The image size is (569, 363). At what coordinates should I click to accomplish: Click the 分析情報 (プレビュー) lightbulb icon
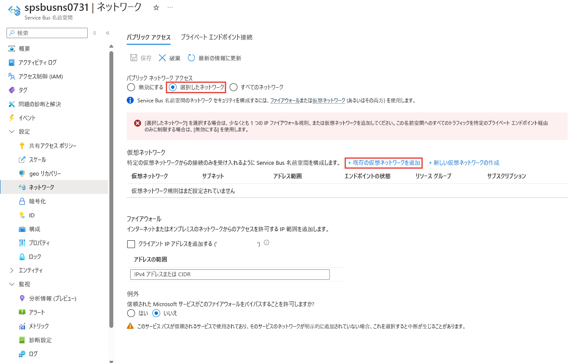pos(22,298)
